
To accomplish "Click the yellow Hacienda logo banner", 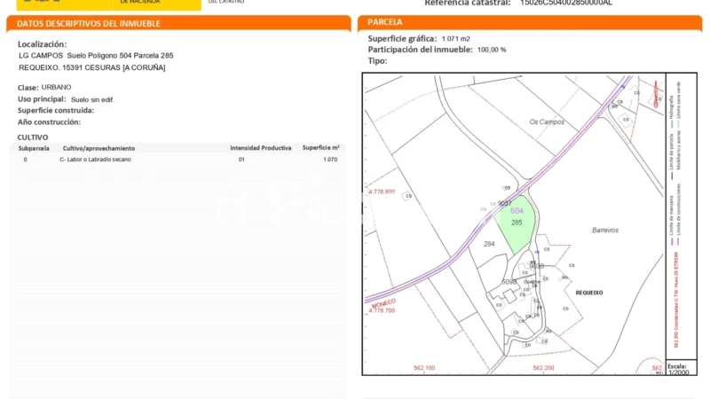I will click(x=108, y=5).
